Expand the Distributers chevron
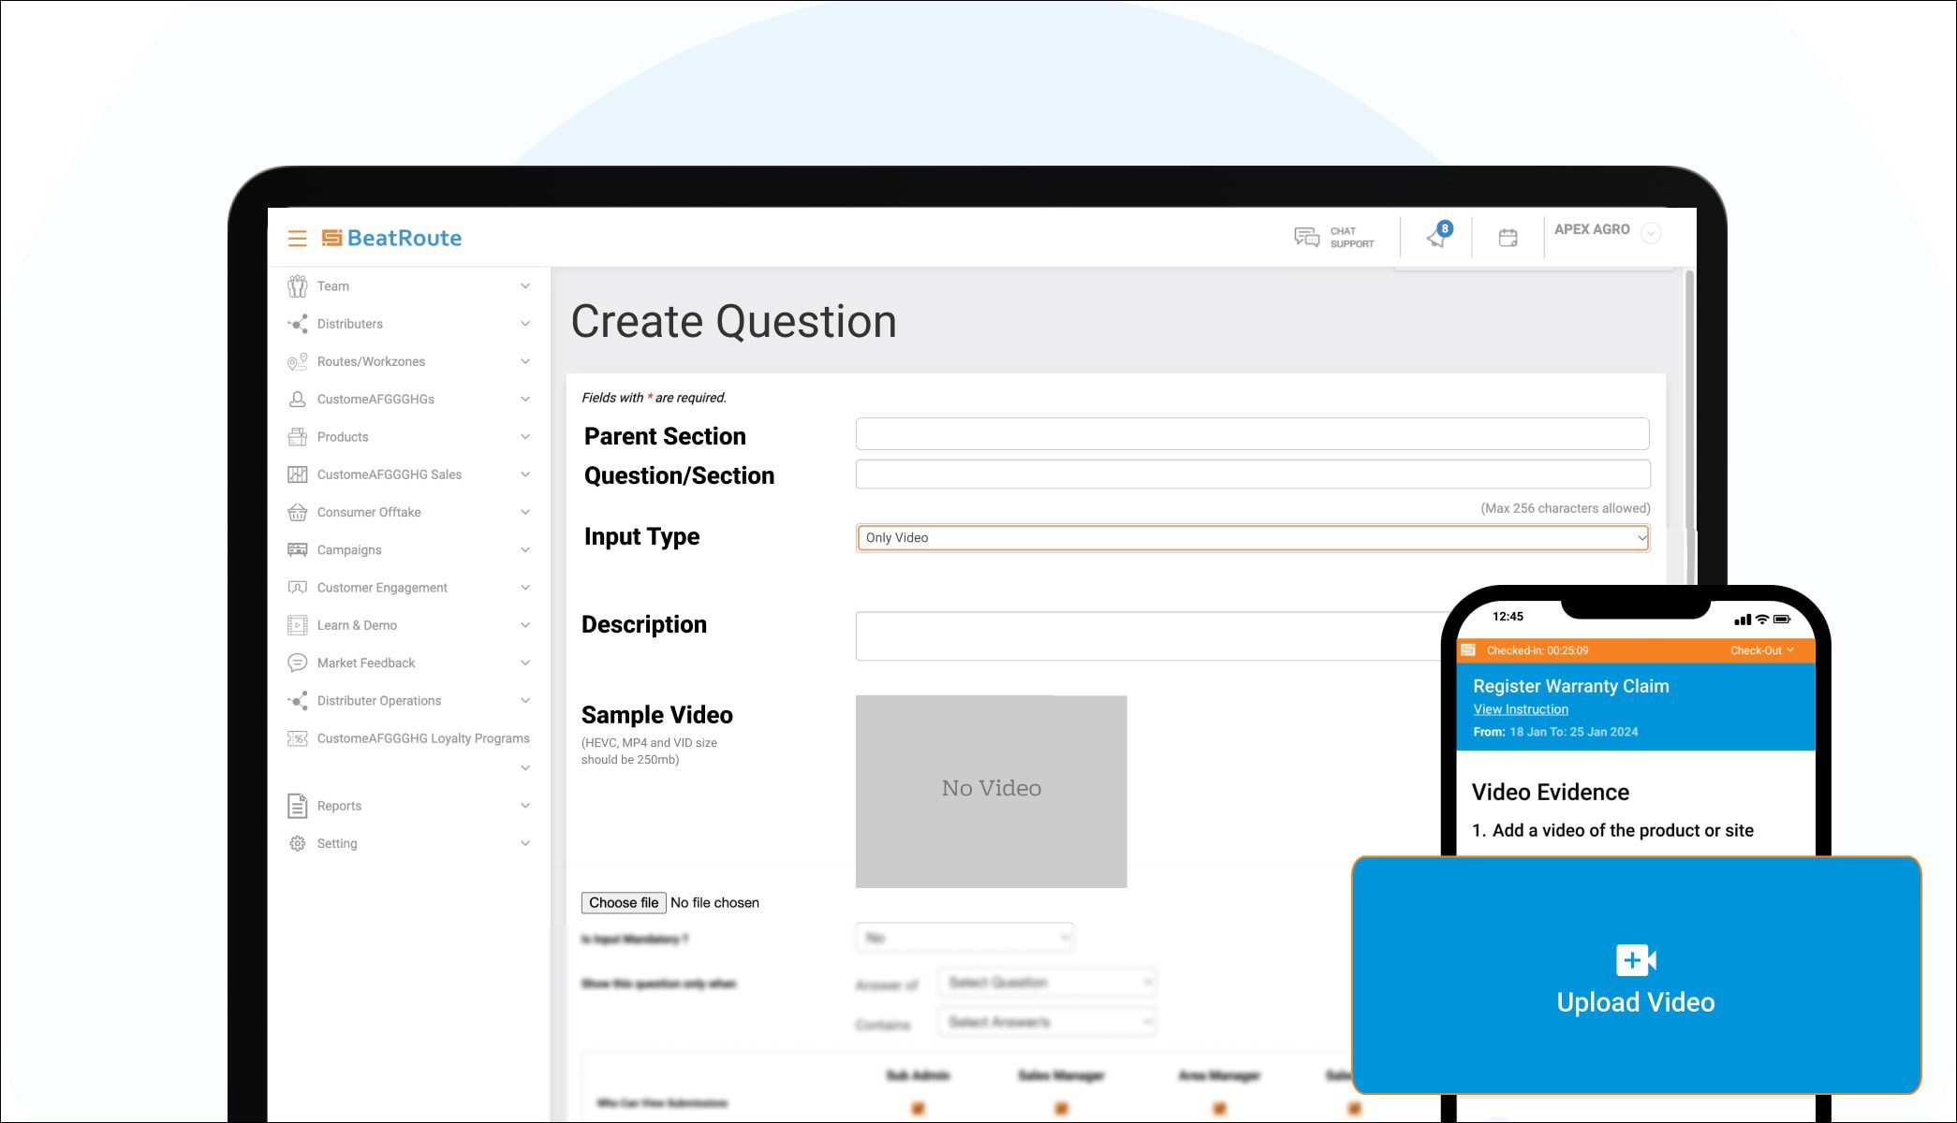 (525, 324)
